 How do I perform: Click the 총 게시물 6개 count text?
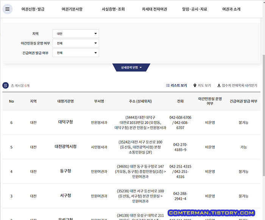(x=20, y=86)
